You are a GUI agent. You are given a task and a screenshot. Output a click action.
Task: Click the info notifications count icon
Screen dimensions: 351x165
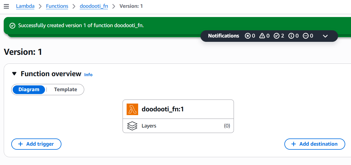pos(291,36)
